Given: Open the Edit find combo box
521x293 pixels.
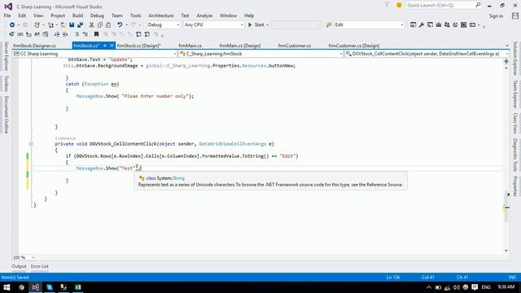Looking at the screenshot, I should tap(369, 25).
